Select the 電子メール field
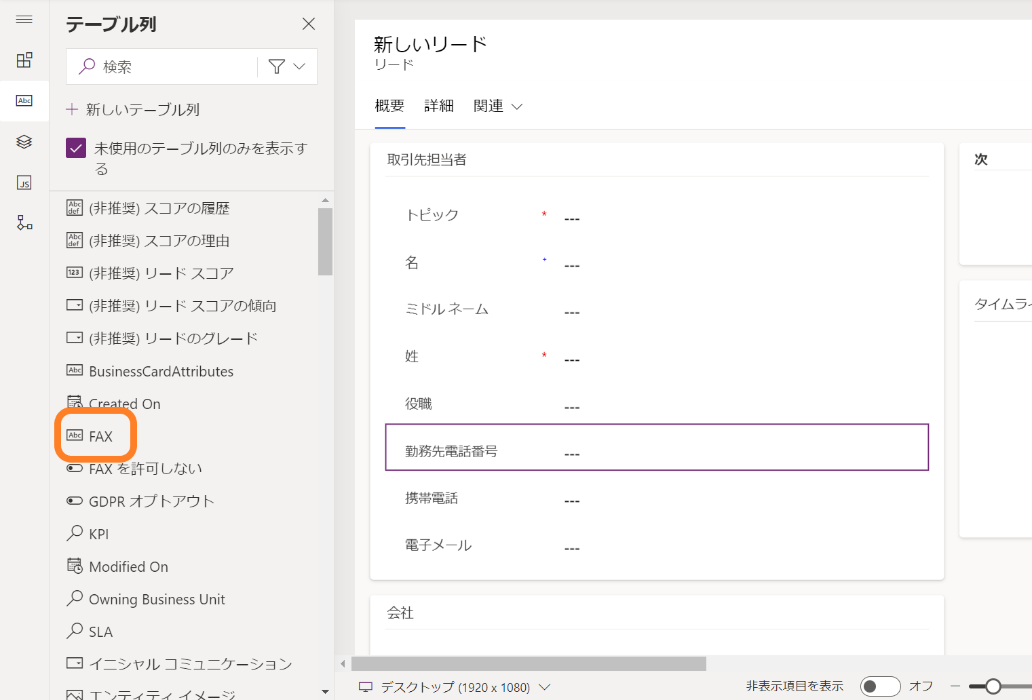Image resolution: width=1032 pixels, height=700 pixels. [x=657, y=546]
